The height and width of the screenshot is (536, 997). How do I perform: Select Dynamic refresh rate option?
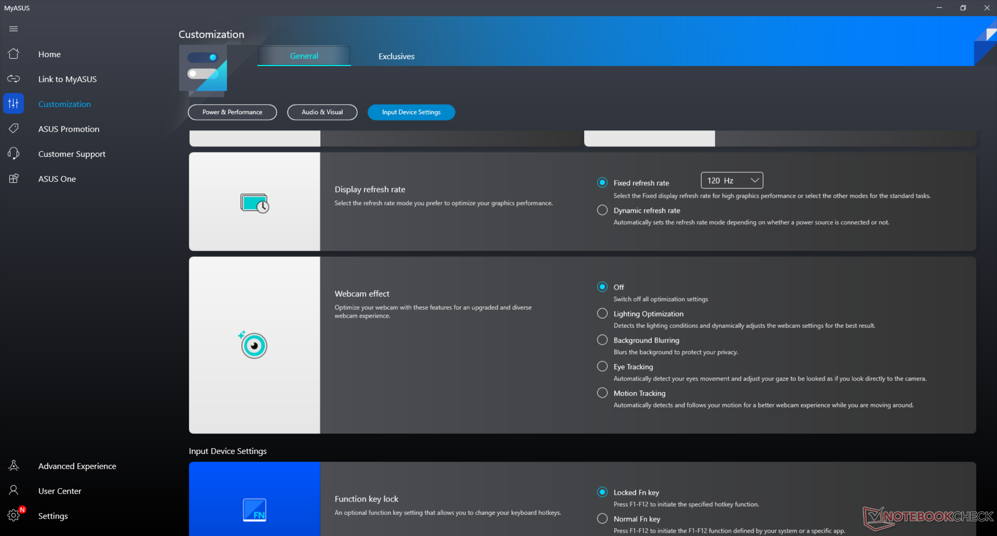coord(602,210)
